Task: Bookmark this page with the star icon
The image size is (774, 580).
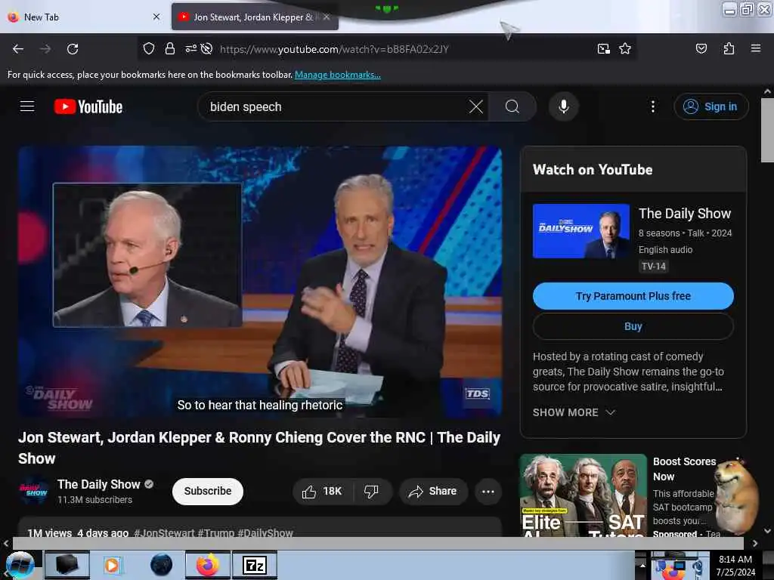Action: coord(625,48)
